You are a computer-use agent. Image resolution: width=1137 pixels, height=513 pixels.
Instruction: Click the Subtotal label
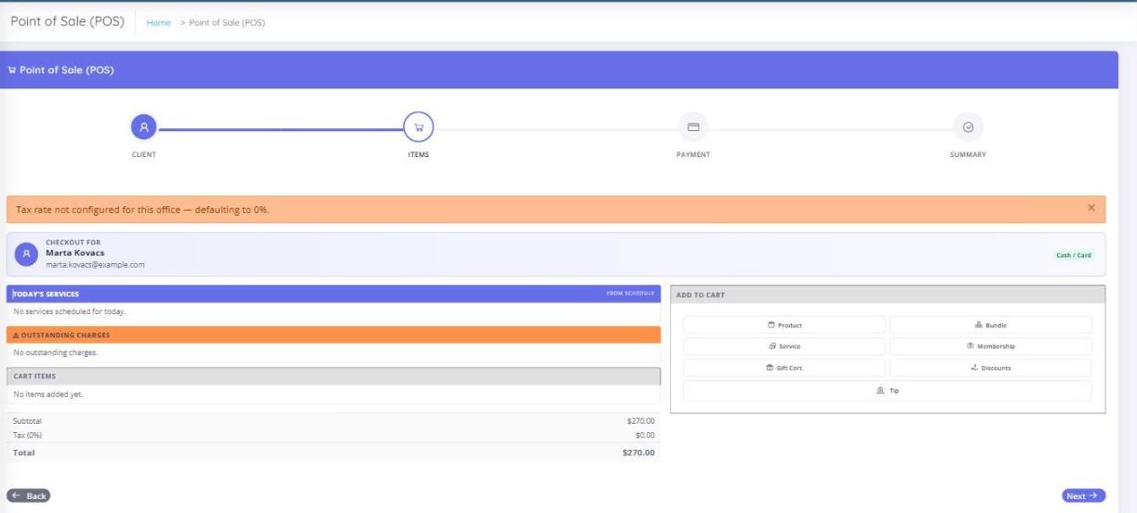(x=27, y=421)
